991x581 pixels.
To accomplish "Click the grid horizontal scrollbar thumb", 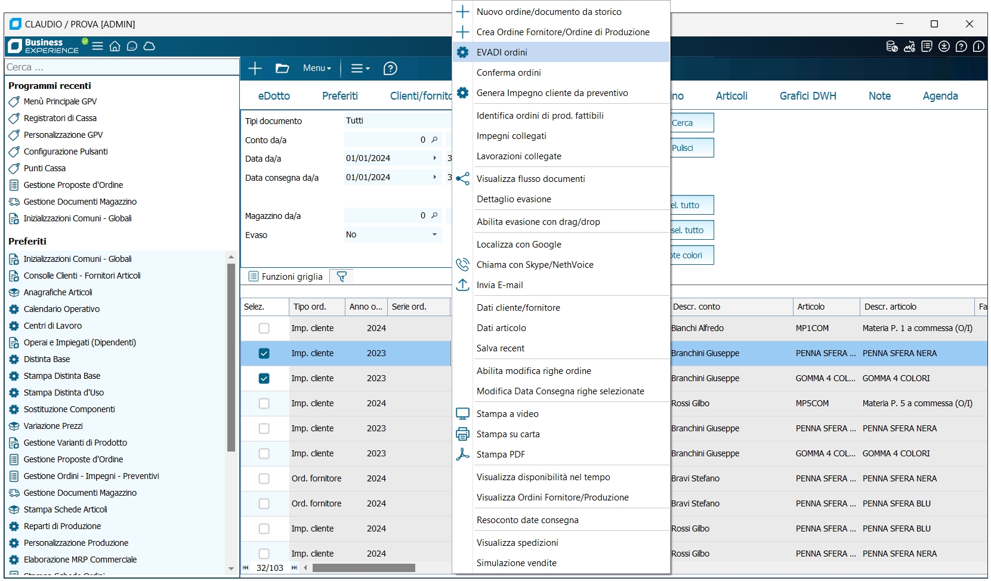I will pos(363,568).
